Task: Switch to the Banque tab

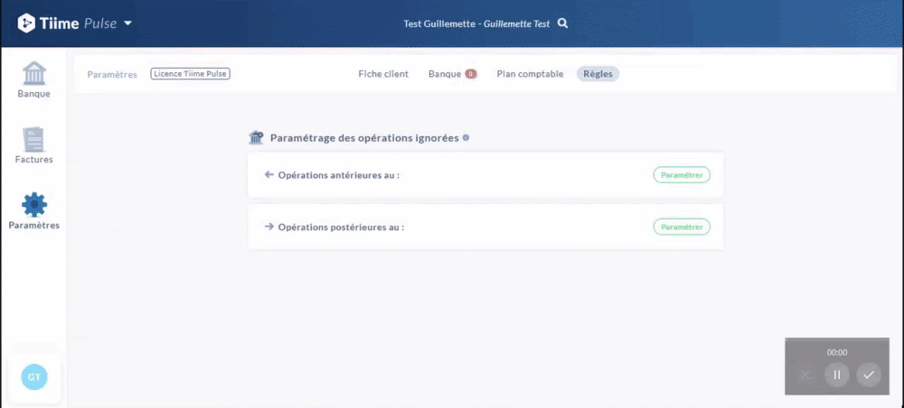Action: (445, 74)
